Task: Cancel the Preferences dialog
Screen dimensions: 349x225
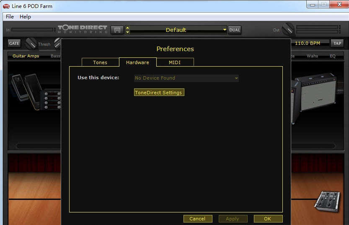Action: (198, 219)
